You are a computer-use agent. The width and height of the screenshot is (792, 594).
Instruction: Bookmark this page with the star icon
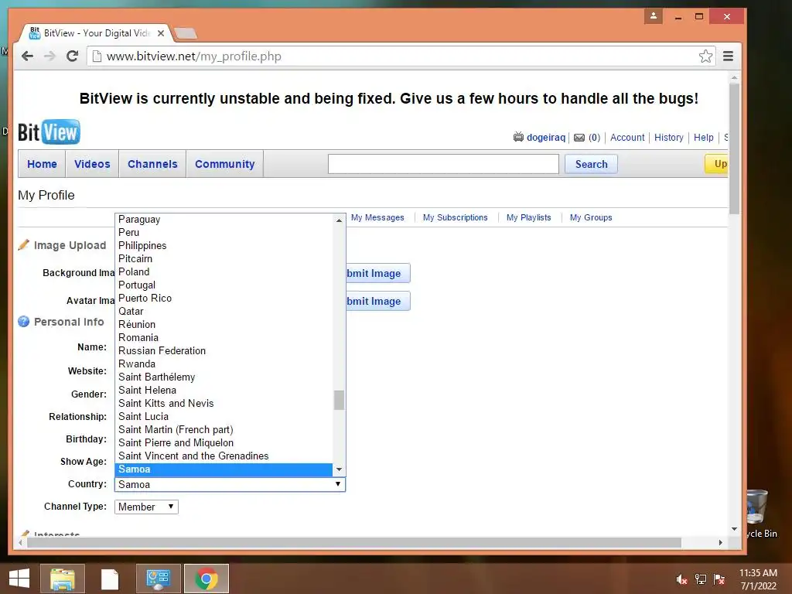[x=705, y=56]
